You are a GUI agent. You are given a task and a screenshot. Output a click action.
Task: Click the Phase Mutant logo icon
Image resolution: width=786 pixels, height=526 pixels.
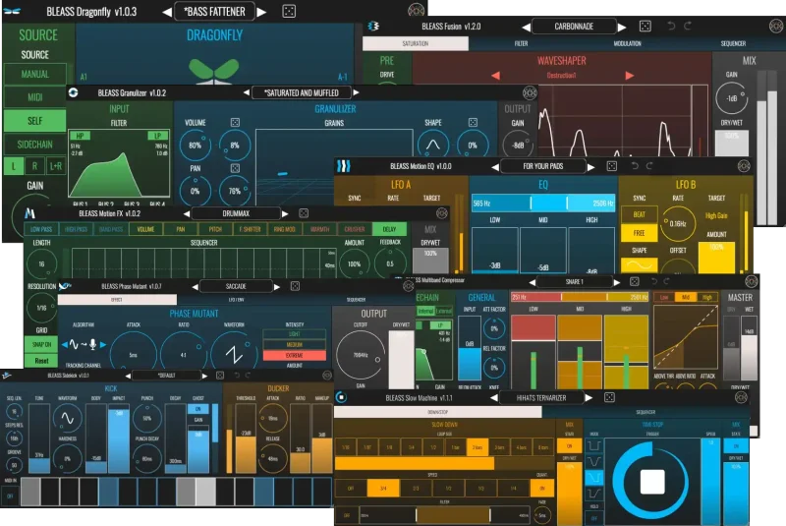[65, 286]
